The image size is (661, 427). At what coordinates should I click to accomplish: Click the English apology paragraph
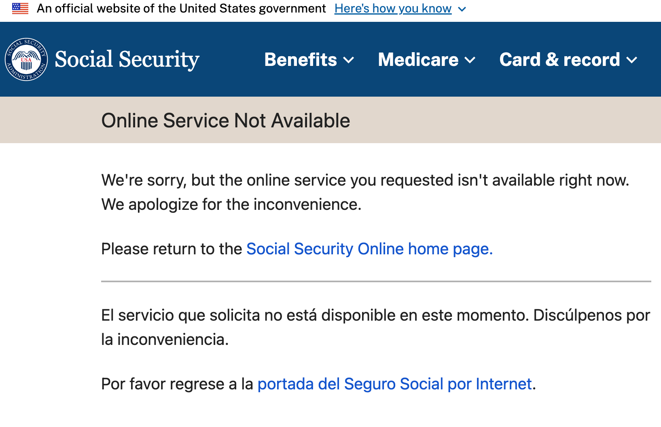(365, 192)
